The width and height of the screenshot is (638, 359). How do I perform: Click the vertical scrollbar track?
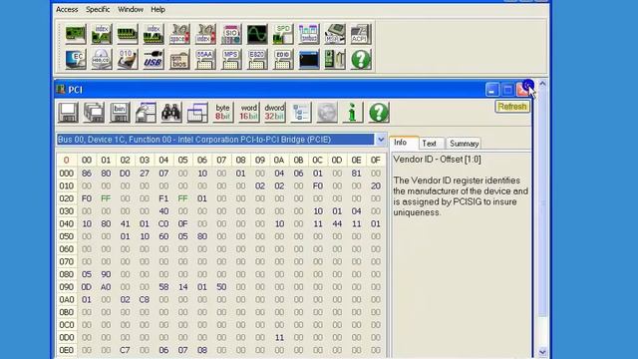(542, 217)
